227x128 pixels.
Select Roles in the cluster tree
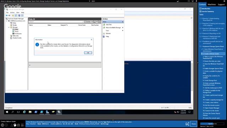[x=14, y=23]
